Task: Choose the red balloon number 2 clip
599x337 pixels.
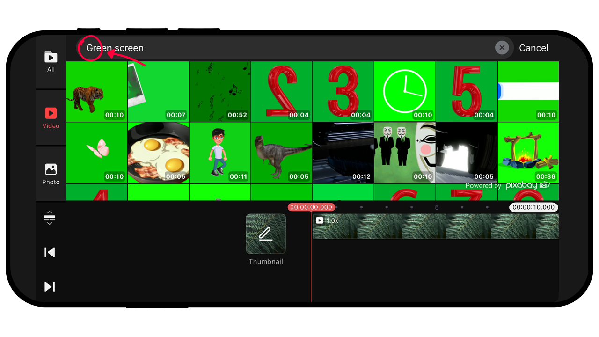Action: pyautogui.click(x=282, y=91)
